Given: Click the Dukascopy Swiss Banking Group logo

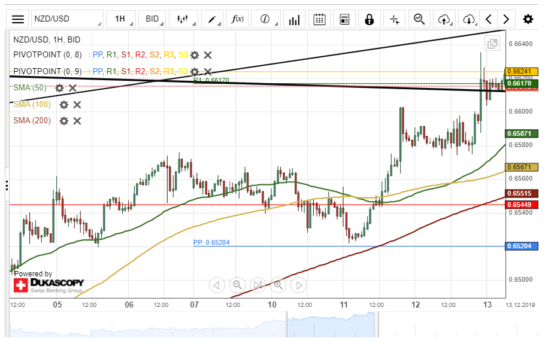Looking at the screenshot, I should [49, 285].
